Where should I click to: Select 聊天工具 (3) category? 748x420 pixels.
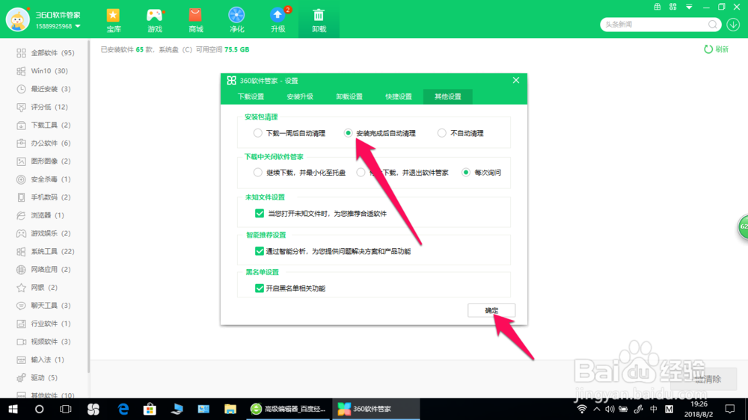pyautogui.click(x=43, y=306)
